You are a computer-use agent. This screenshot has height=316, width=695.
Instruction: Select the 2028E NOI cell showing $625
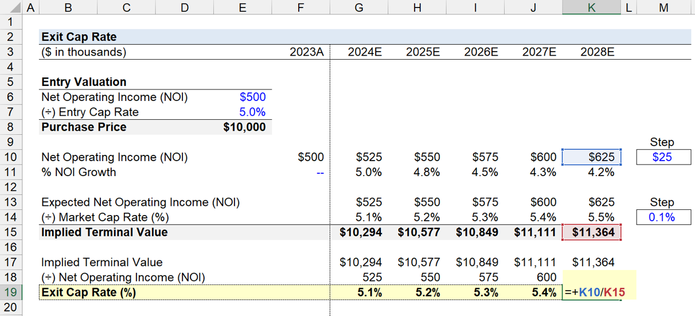(x=591, y=157)
